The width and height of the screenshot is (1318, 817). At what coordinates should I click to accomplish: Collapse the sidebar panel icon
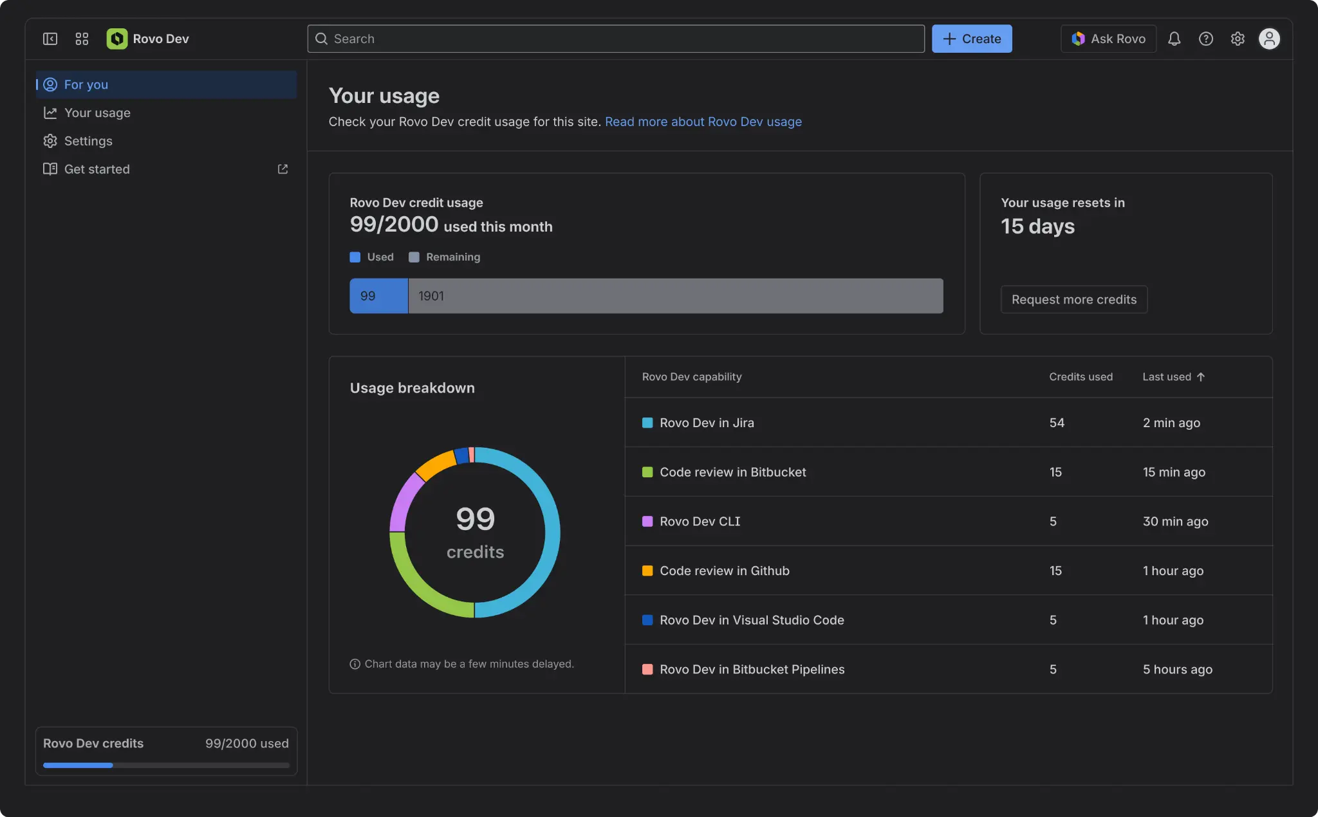pos(50,39)
